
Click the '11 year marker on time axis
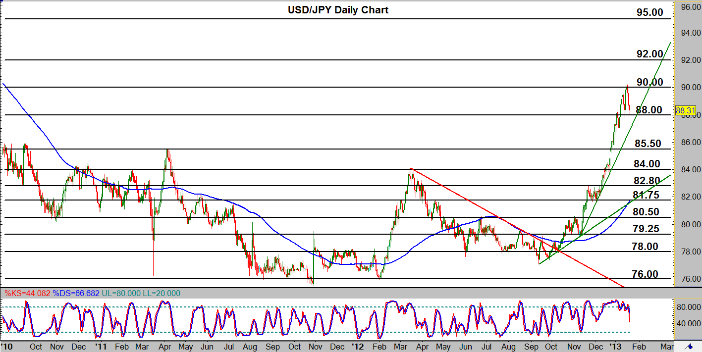(x=101, y=346)
